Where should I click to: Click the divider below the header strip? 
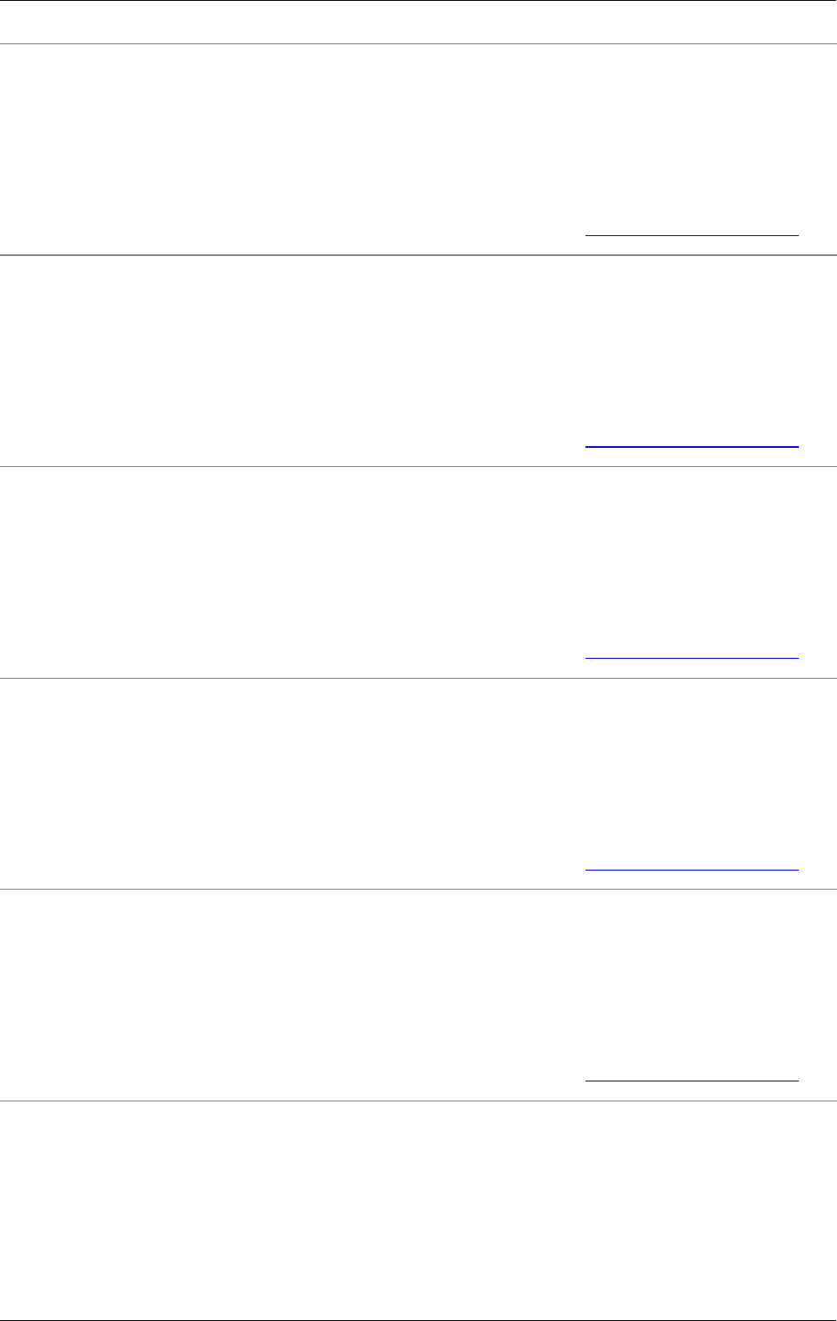[418, 43]
